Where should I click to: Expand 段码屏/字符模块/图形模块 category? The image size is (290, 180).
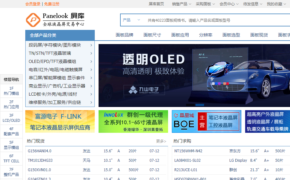click(60, 45)
